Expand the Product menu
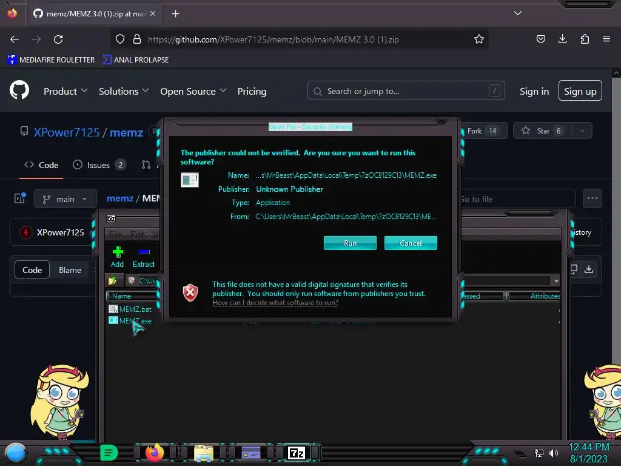This screenshot has height=466, width=621. [x=65, y=91]
